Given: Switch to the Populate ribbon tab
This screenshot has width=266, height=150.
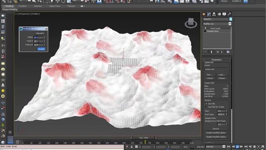Looking at the screenshot, I should click(71, 6).
